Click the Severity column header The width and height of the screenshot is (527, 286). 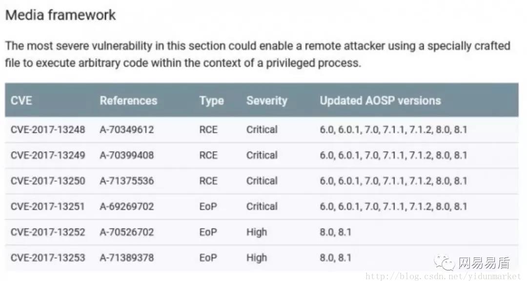[267, 101]
